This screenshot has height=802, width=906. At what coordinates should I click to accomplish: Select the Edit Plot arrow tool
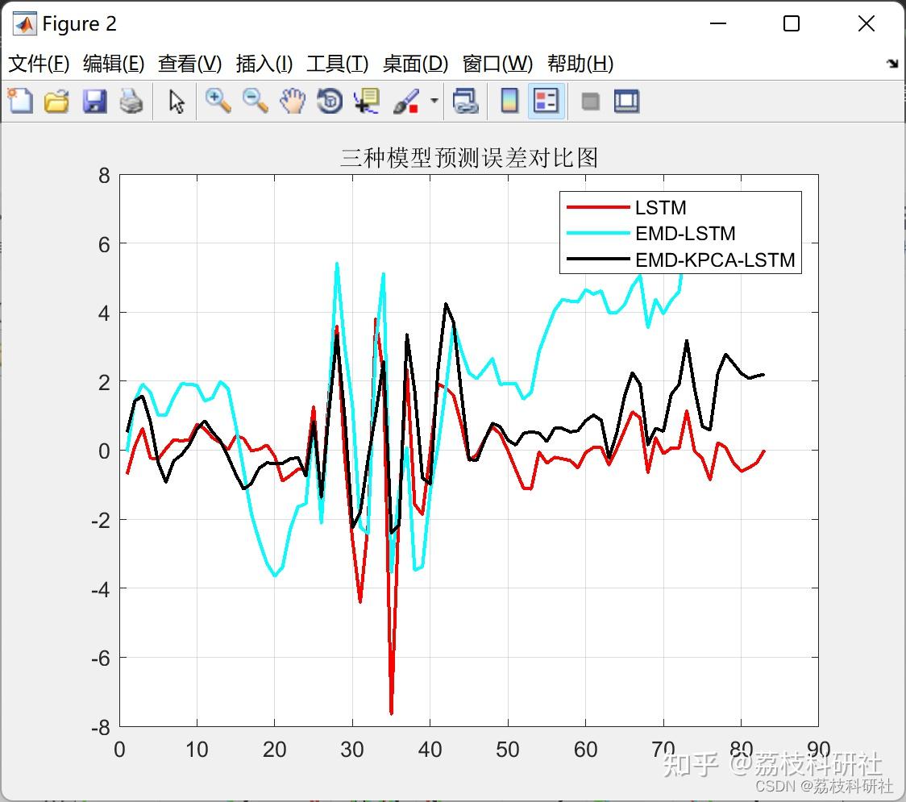pos(175,101)
